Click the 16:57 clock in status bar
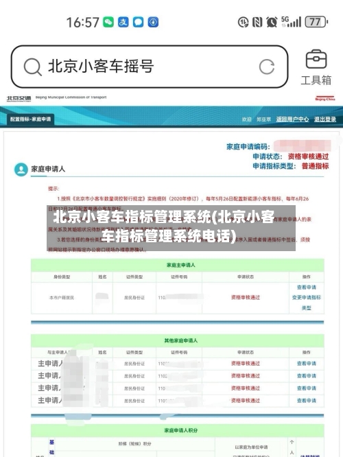Screen dimensions: 343x457 click(x=83, y=23)
